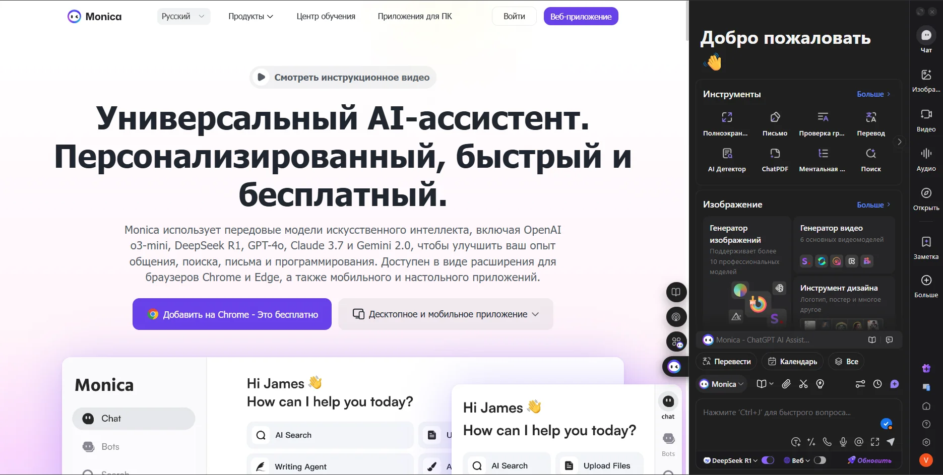Open Видео section in right sidebar

(x=926, y=120)
